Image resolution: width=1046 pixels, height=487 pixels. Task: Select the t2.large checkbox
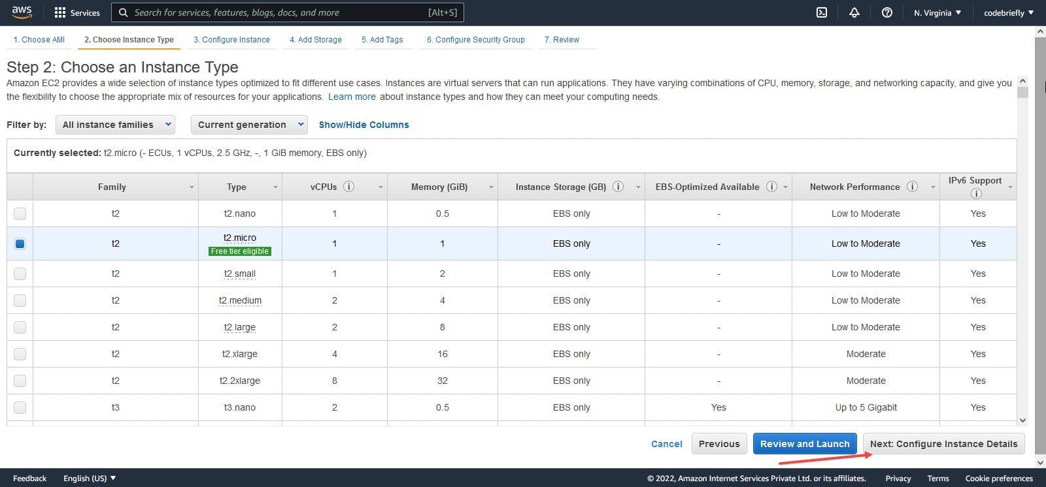[20, 327]
